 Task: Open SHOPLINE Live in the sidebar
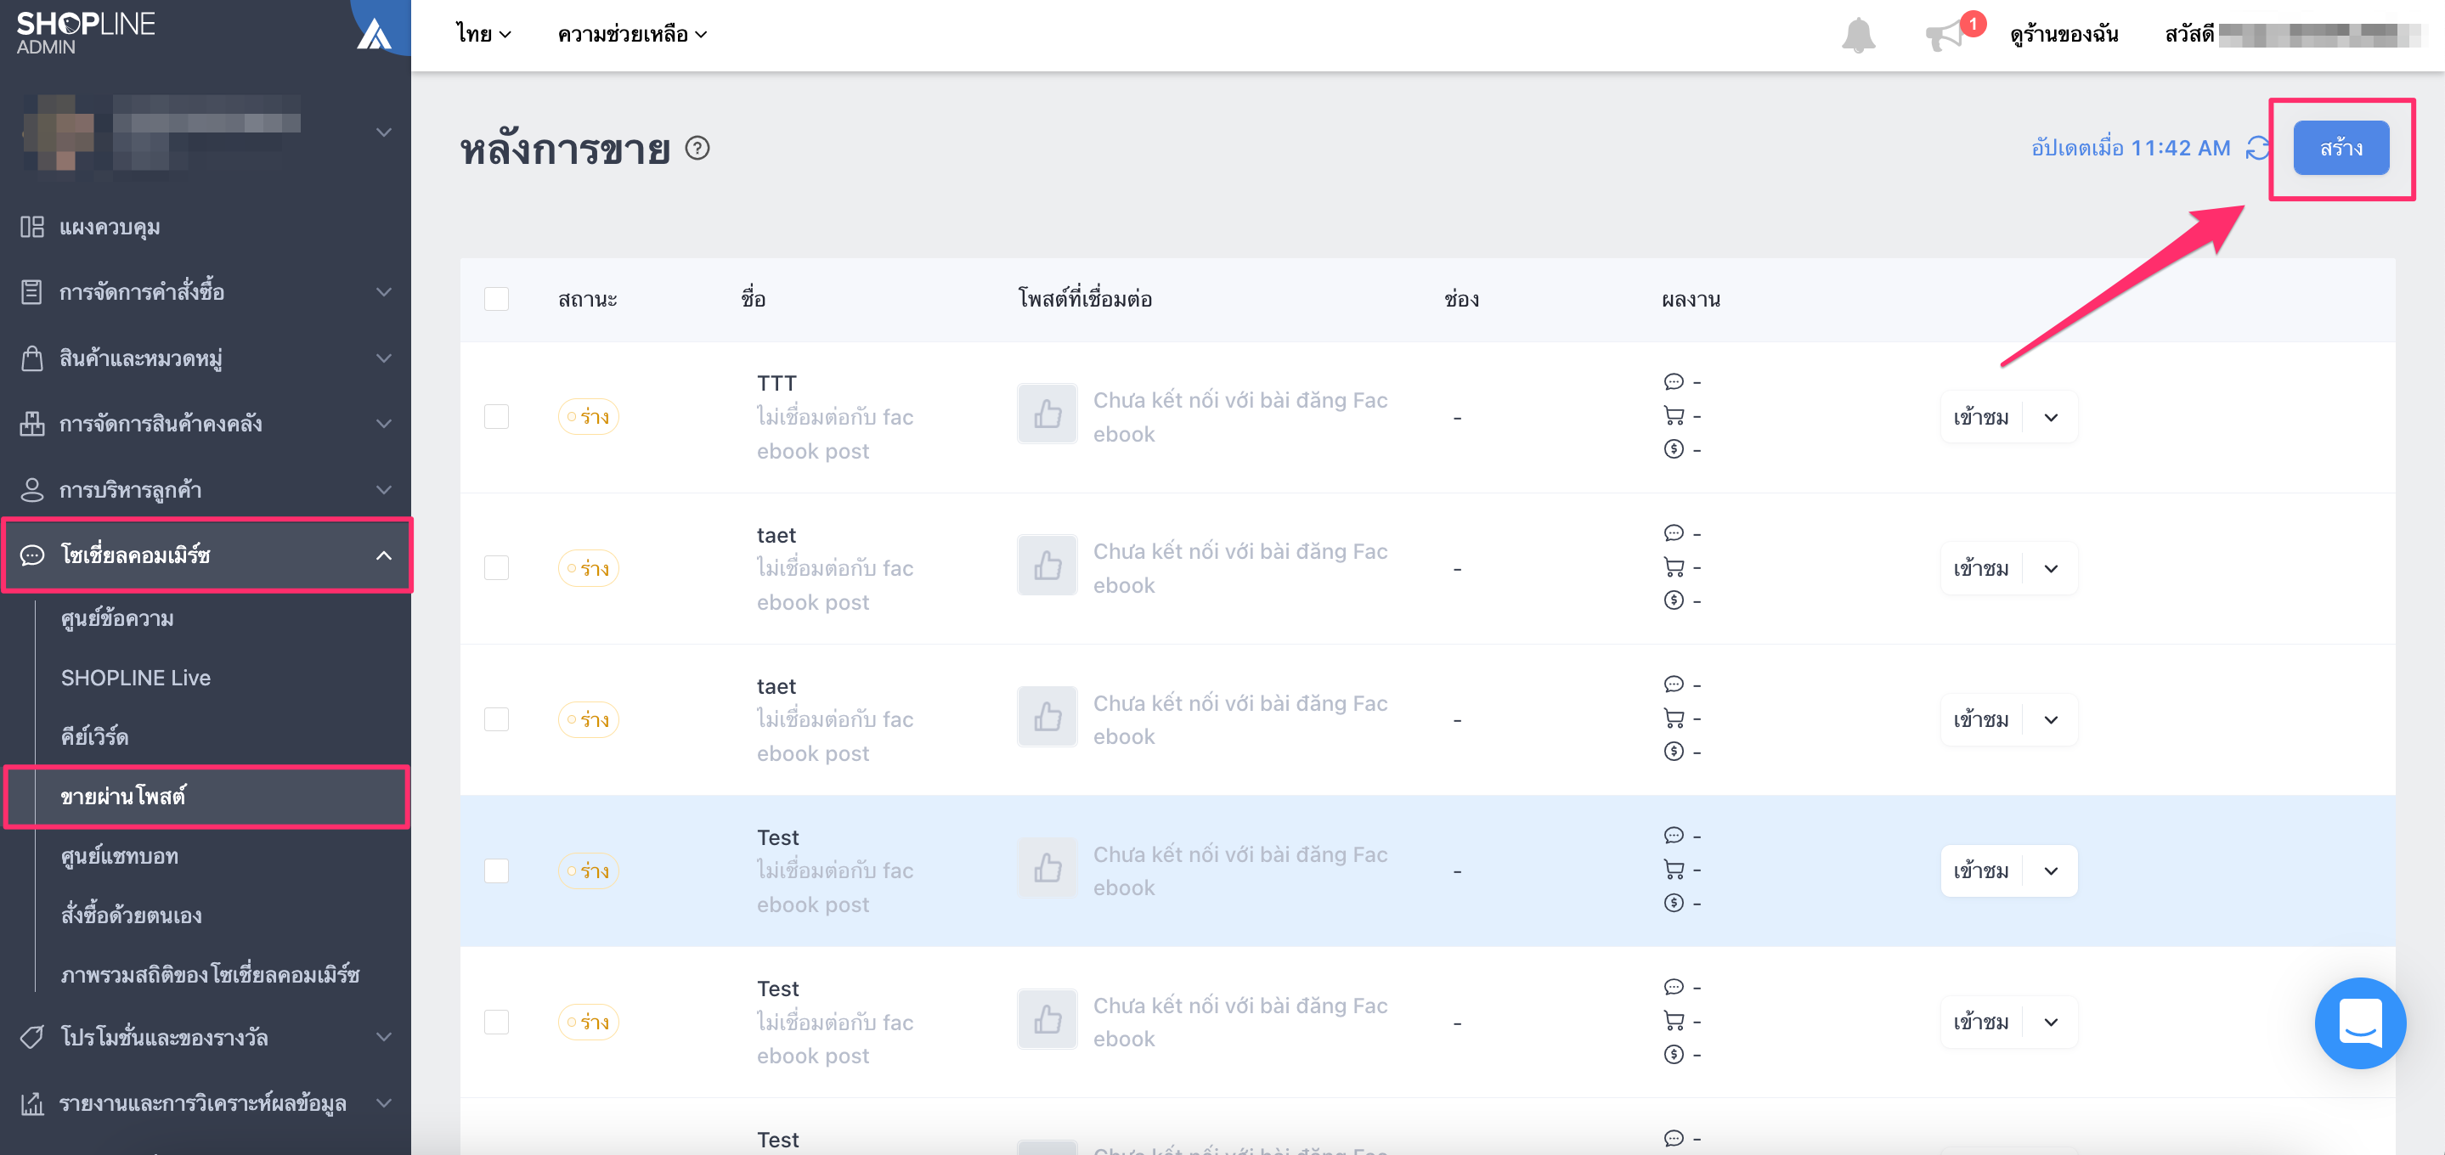[136, 678]
